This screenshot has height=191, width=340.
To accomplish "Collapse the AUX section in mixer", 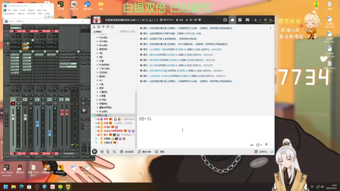I will pos(6,40).
